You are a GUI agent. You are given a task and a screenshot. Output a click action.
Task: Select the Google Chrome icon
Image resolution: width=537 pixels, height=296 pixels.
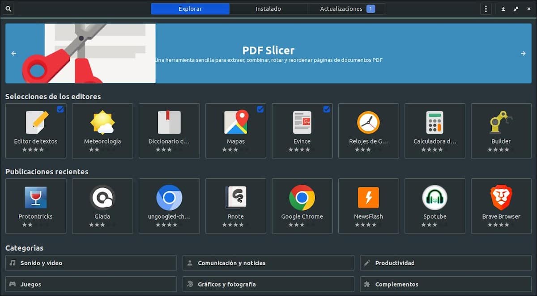[302, 197]
